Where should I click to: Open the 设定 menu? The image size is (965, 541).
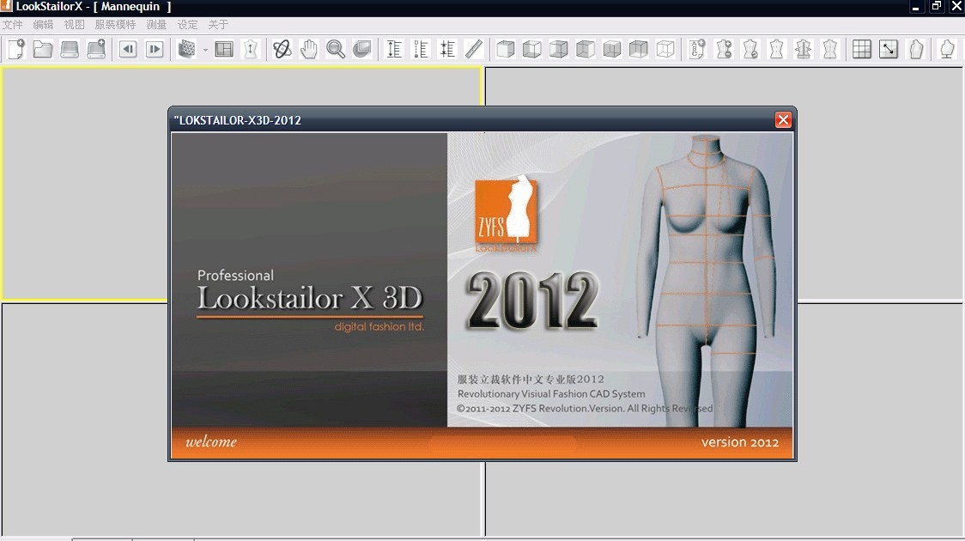[x=188, y=25]
